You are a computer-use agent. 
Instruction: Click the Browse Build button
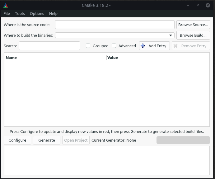(x=193, y=35)
